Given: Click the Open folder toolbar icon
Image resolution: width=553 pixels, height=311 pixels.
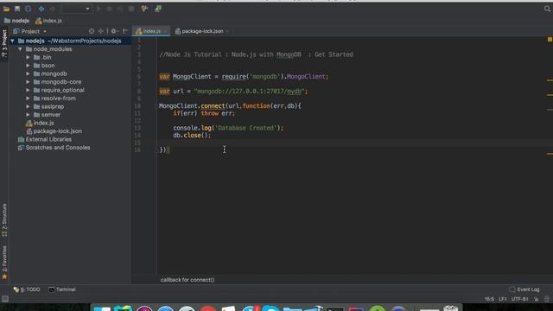Looking at the screenshot, I should click(6, 9).
